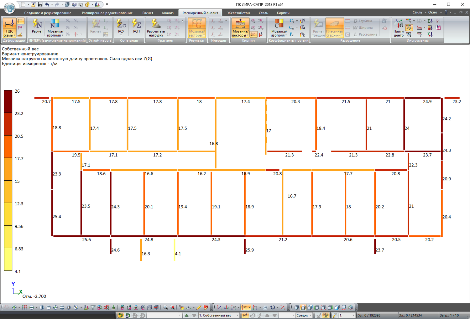The height and width of the screenshot is (319, 470).
Task: Expand the load case dropdown 'Собственный вес'
Action: click(x=237, y=315)
